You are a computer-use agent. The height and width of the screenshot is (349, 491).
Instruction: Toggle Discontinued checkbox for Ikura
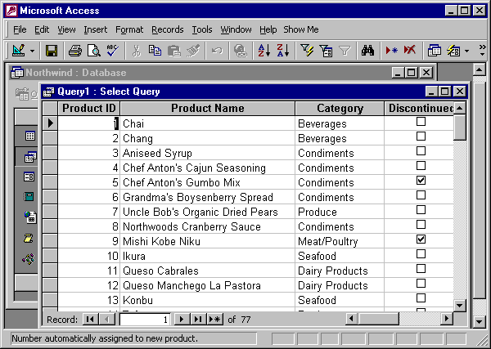coord(421,254)
